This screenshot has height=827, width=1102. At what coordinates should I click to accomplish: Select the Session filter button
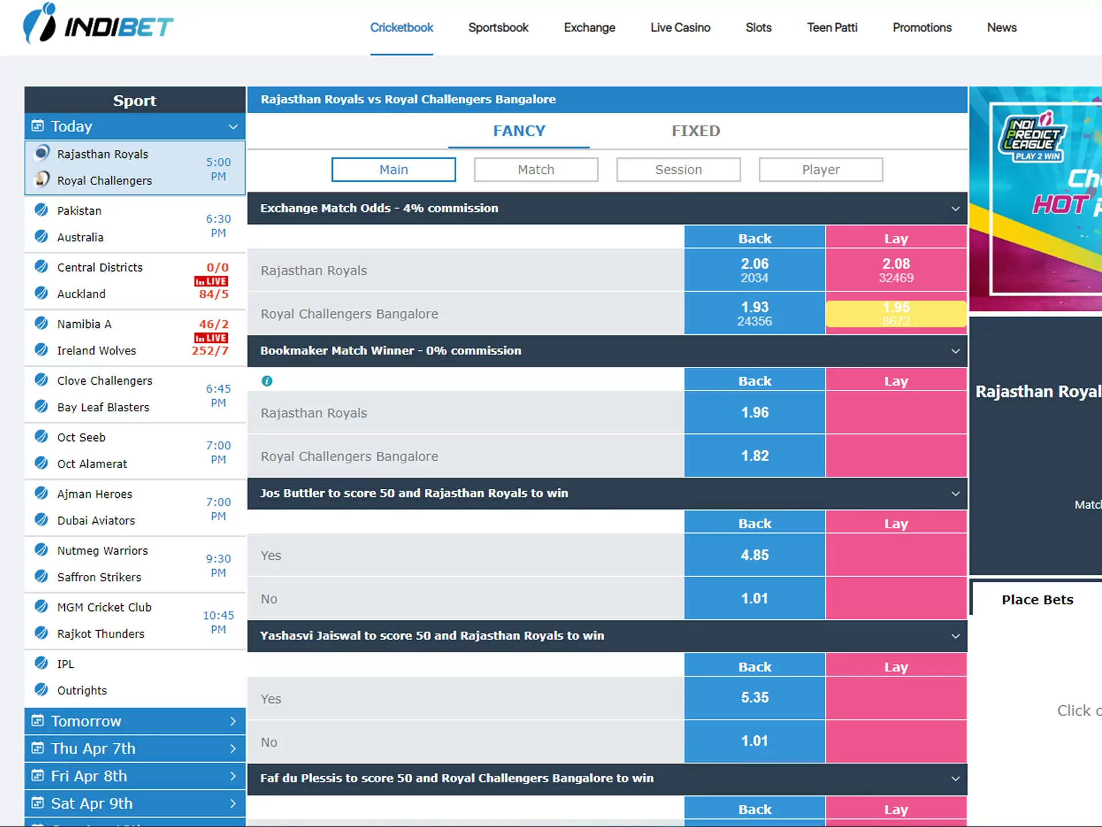coord(678,169)
